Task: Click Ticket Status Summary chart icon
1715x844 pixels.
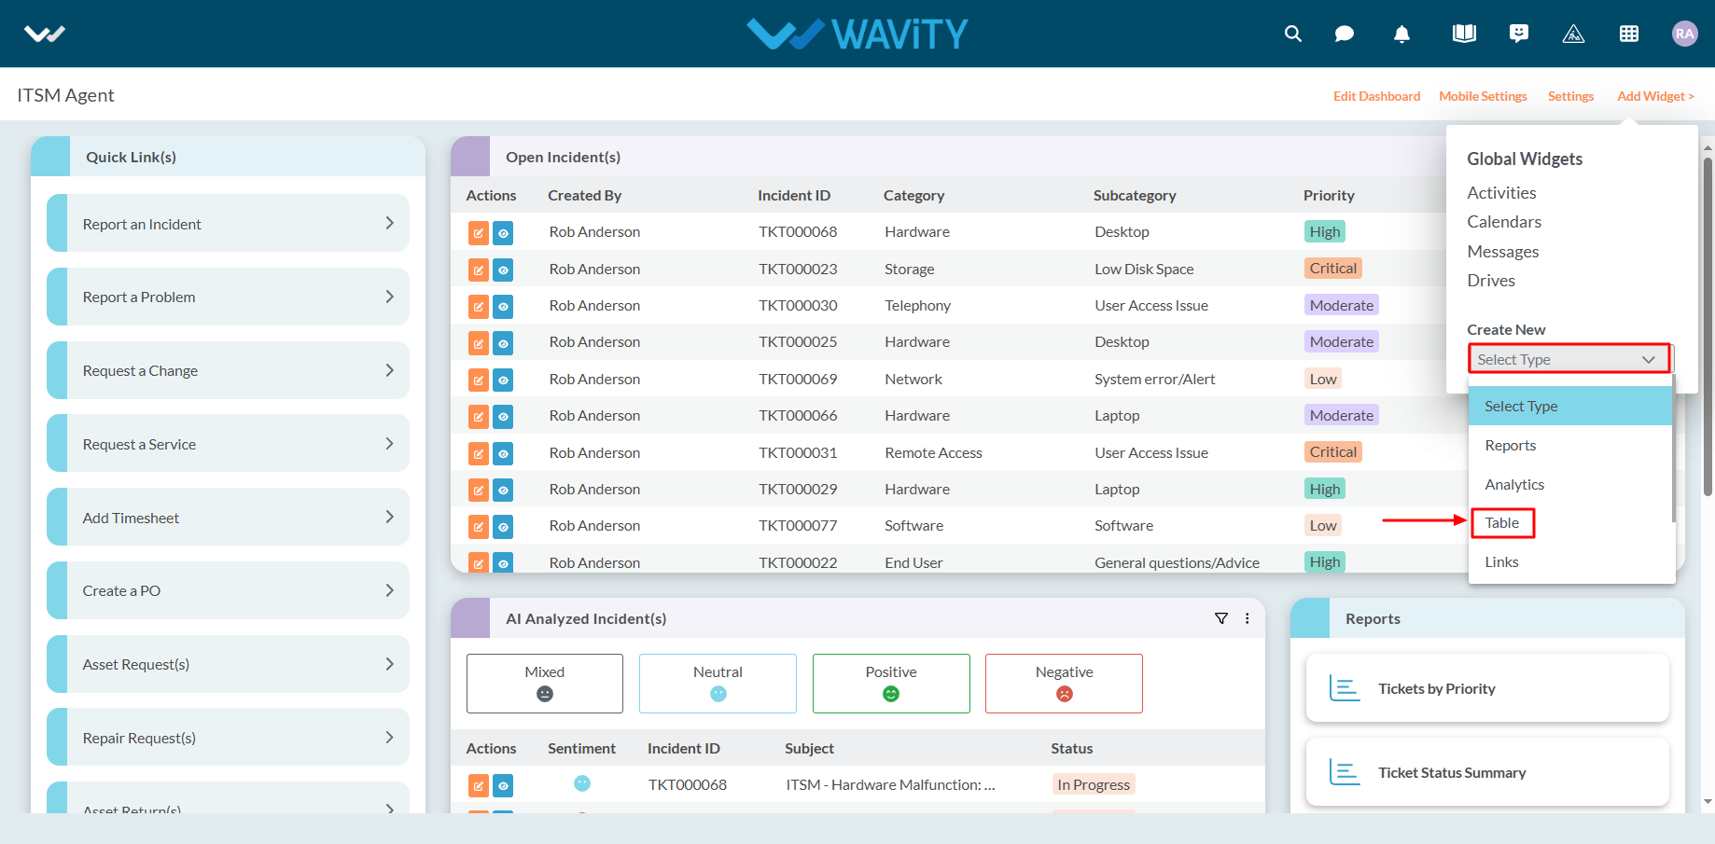Action: (x=1345, y=772)
